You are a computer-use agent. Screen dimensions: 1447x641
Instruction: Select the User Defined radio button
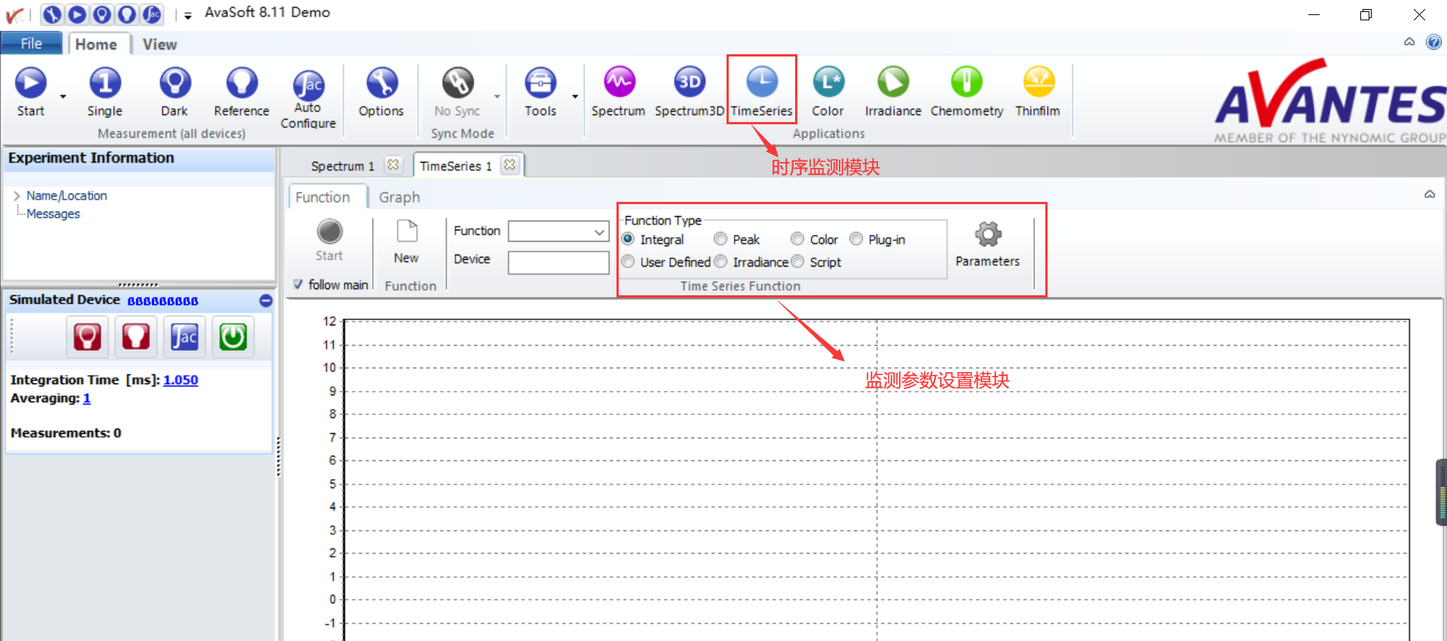(x=629, y=262)
